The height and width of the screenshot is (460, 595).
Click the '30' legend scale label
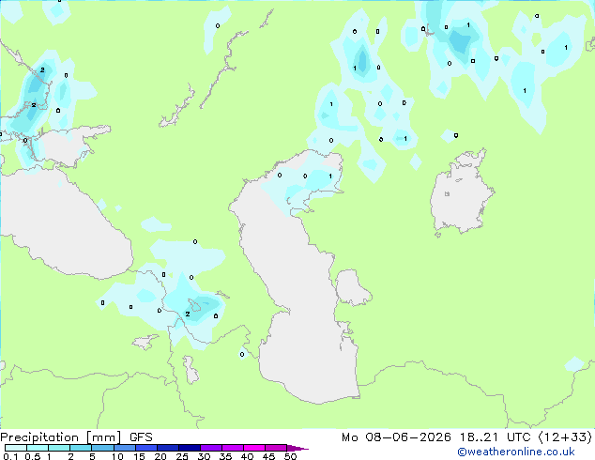[x=204, y=456]
